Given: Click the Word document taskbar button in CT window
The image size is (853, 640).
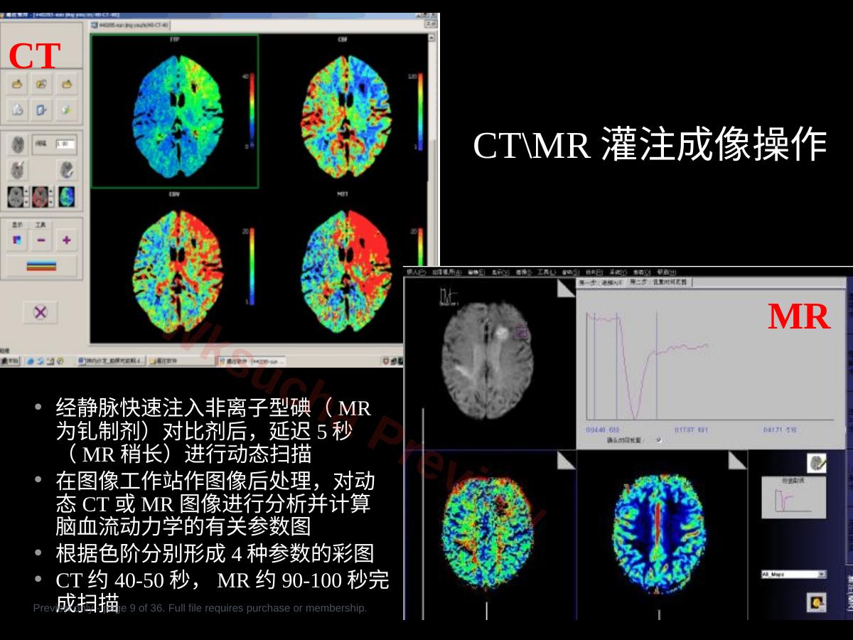Looking at the screenshot, I should click(x=112, y=361).
